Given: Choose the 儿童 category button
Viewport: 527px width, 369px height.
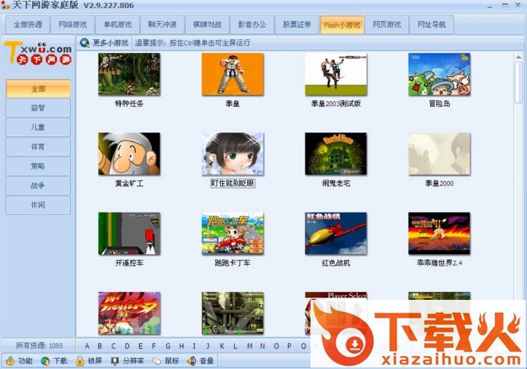Looking at the screenshot, I should [38, 127].
